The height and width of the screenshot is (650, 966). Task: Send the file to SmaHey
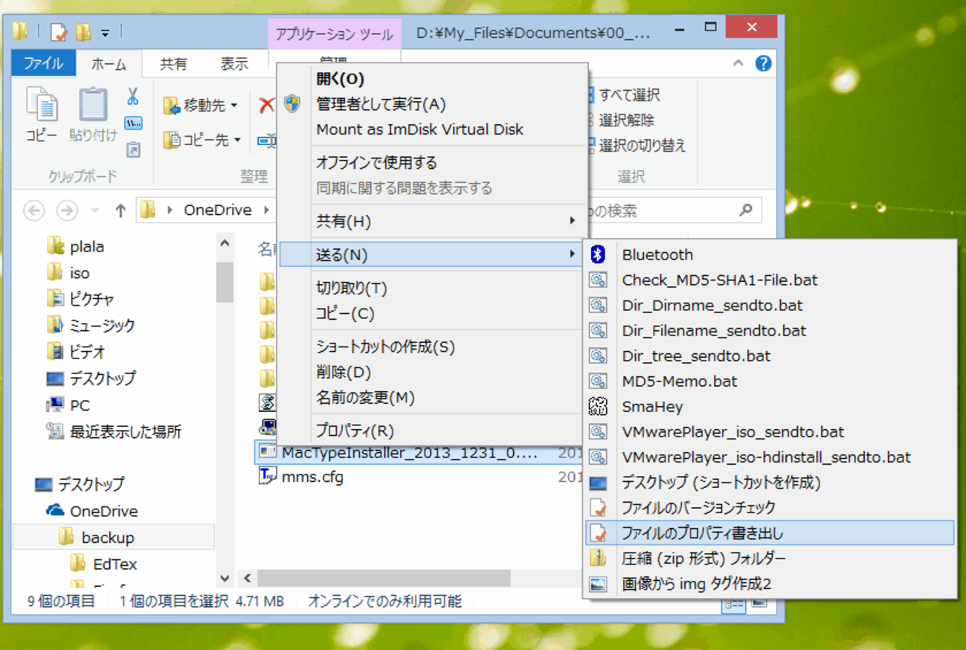(x=770, y=406)
